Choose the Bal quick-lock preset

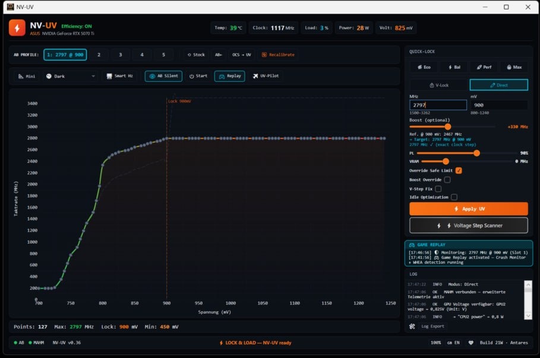tap(454, 67)
